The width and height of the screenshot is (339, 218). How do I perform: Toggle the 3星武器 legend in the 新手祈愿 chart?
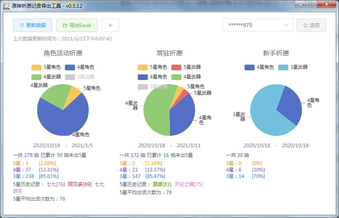tap(293, 67)
